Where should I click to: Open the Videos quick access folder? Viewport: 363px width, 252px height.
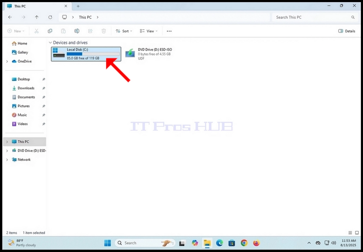coord(23,124)
